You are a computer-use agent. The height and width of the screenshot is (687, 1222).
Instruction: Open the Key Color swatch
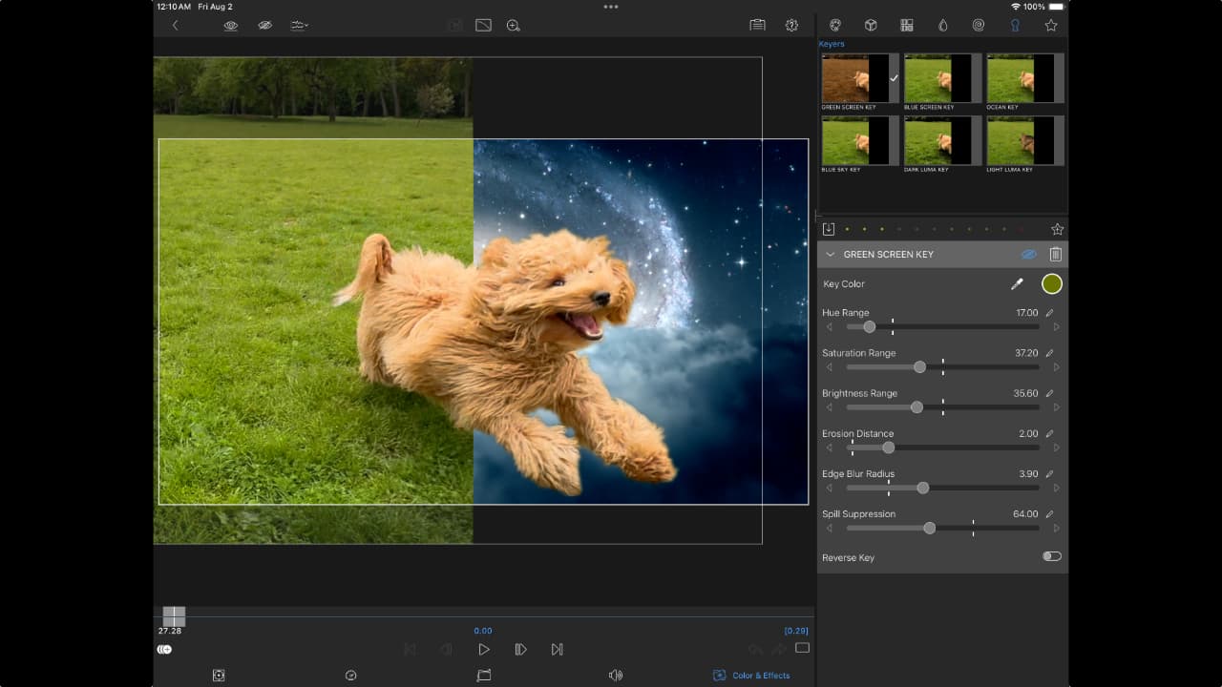point(1051,283)
